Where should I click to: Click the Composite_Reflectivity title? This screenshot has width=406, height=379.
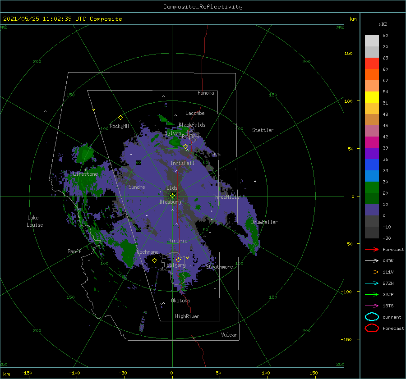pyautogui.click(x=203, y=7)
